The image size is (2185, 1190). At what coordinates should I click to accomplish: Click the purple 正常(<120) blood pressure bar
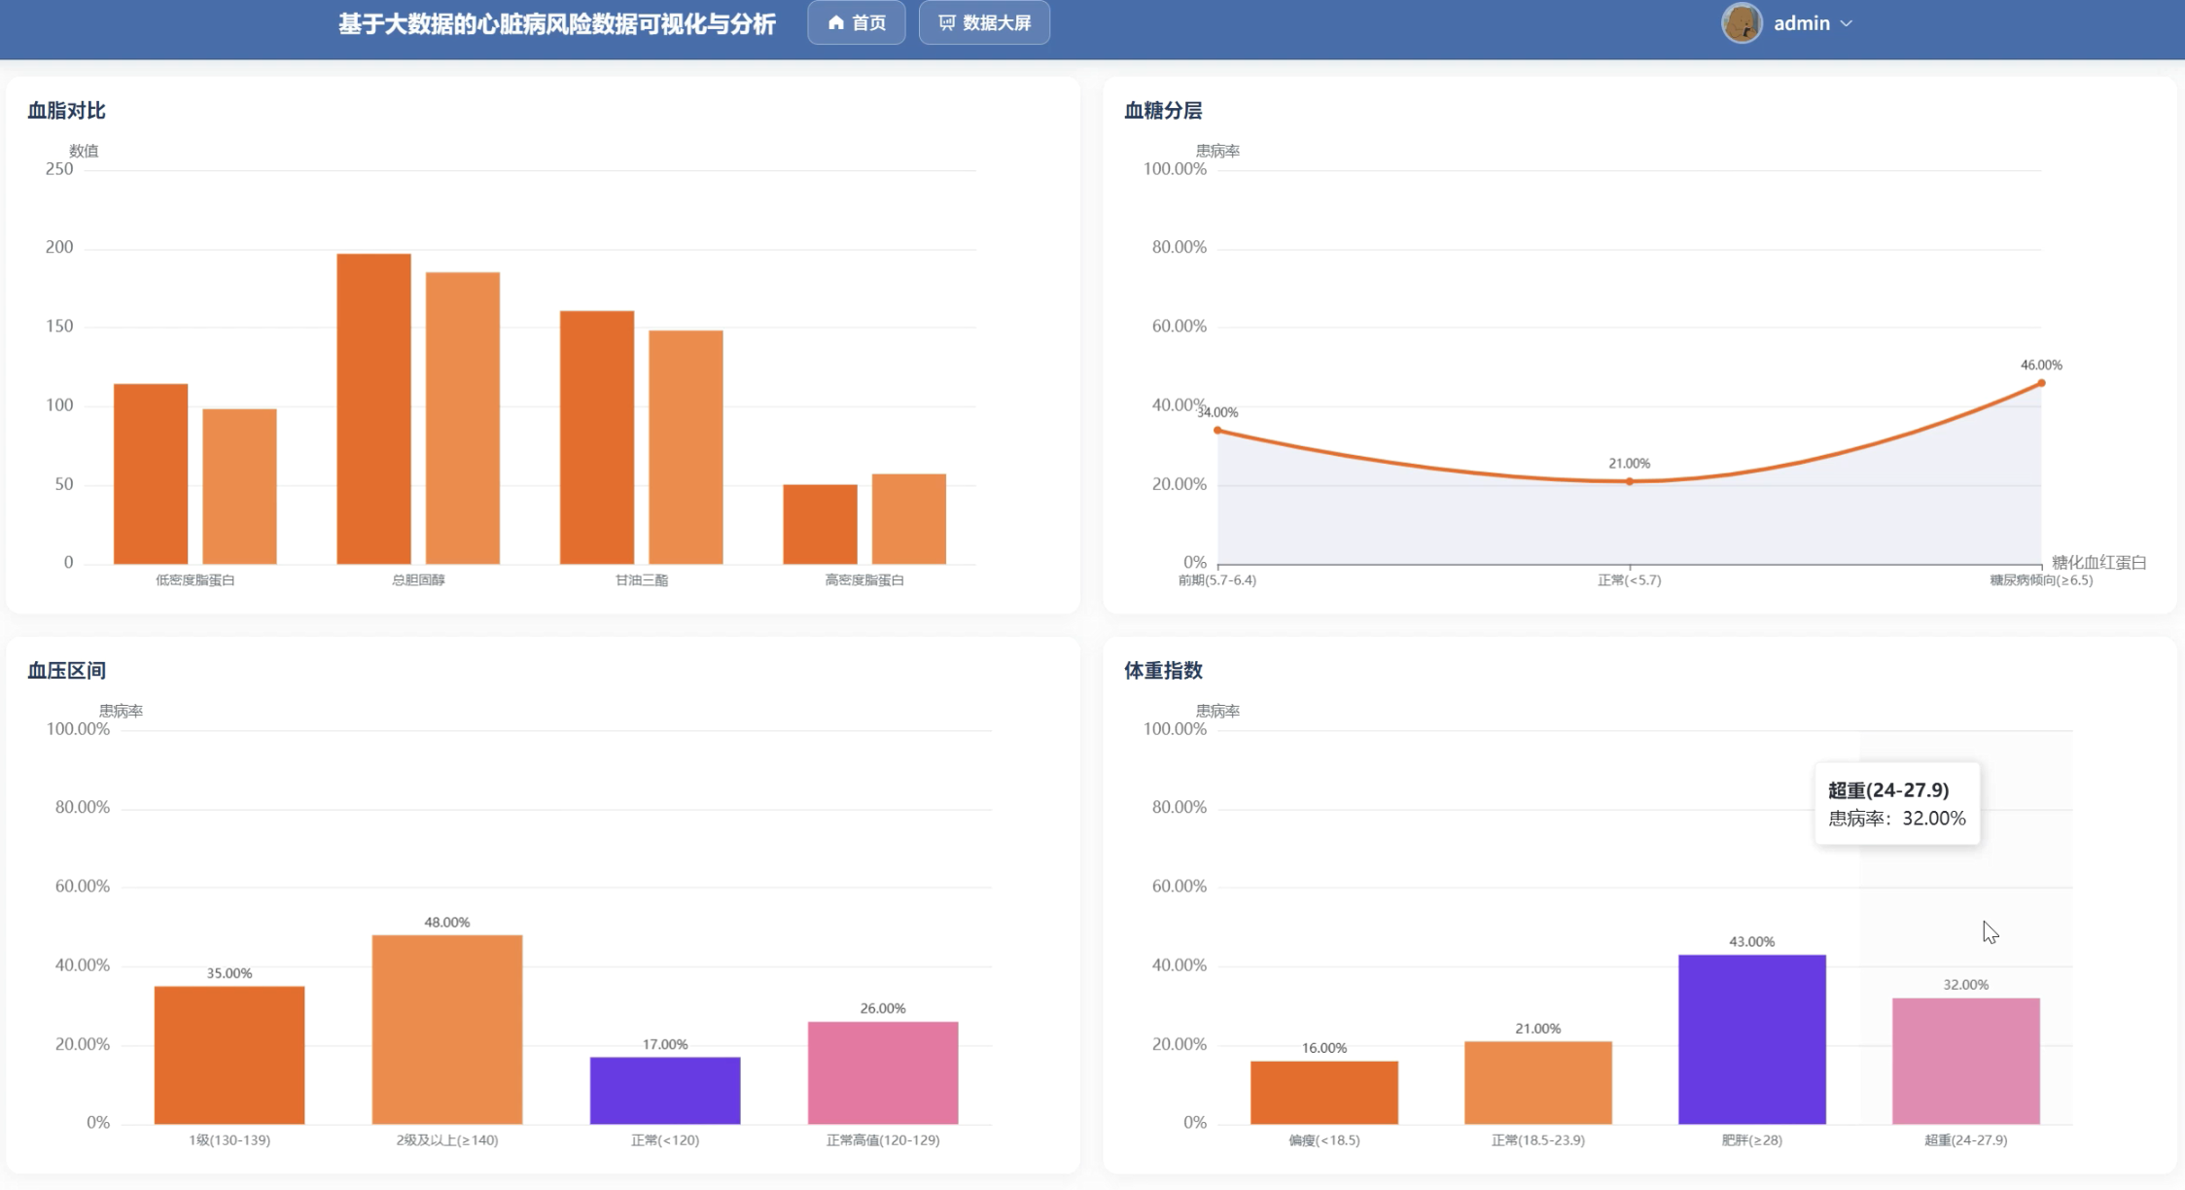[665, 1091]
